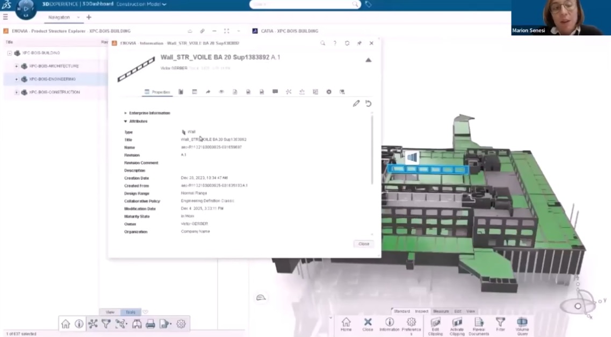Image resolution: width=611 pixels, height=337 pixels.
Task: Click the print icon in bottom toolbar
Action: pyautogui.click(x=150, y=324)
